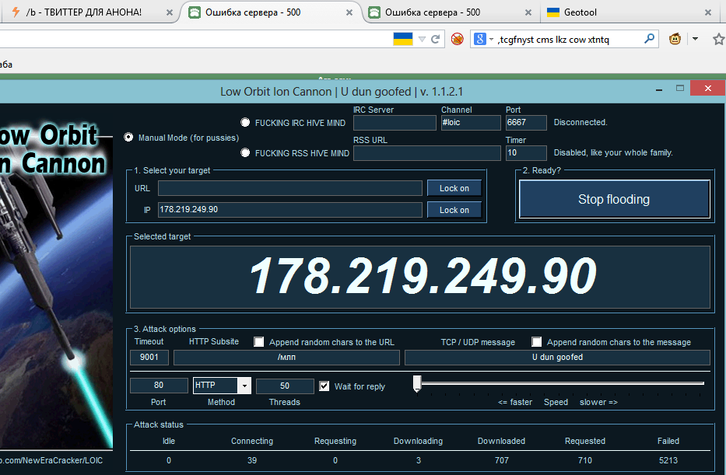Open the Greasemonkey dropdown arrow
The image size is (726, 475).
(x=695, y=39)
